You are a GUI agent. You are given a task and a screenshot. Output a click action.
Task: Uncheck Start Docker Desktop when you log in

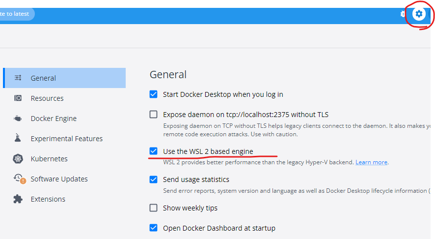coord(153,94)
